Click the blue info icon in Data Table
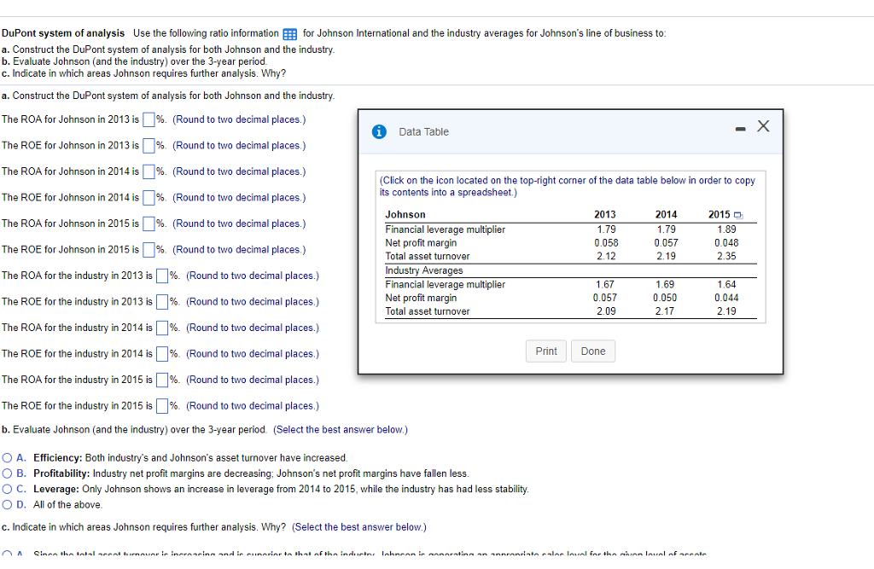The height and width of the screenshot is (569, 874). click(x=380, y=131)
